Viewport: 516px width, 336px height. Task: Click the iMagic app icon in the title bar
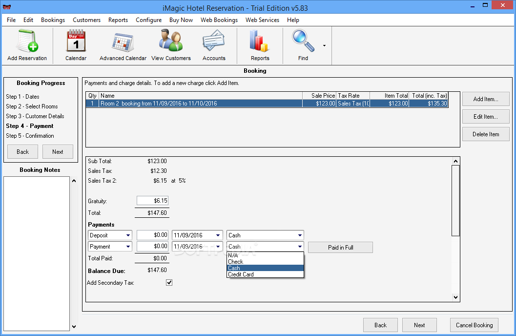pos(7,6)
